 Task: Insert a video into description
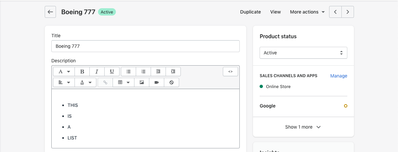coord(157,82)
